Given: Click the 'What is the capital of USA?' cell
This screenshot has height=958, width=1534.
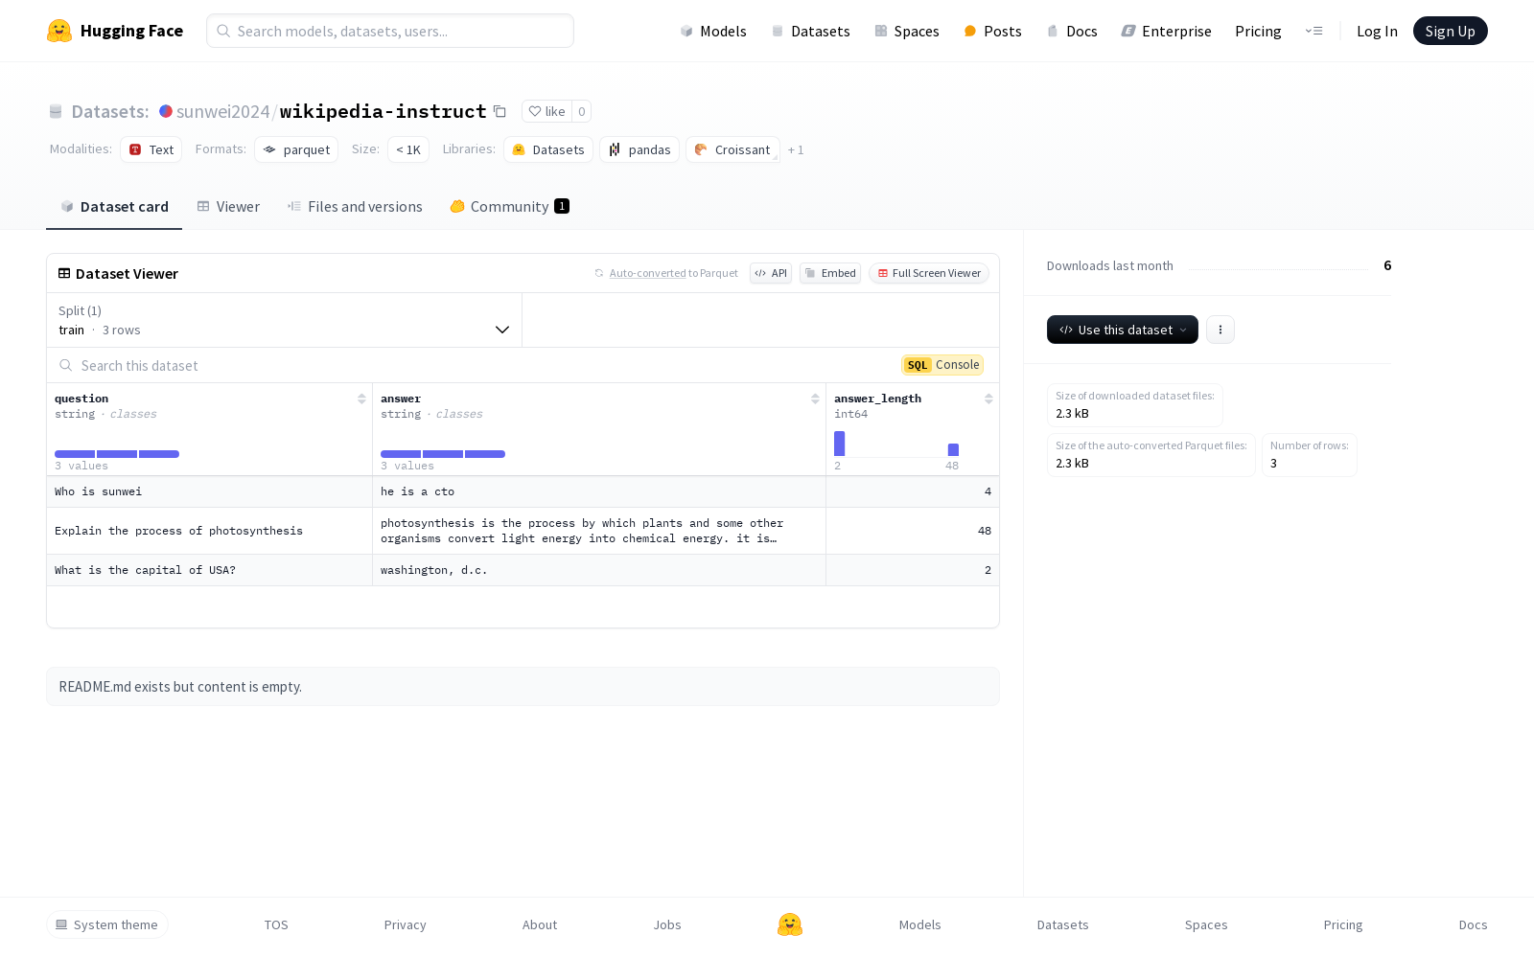Looking at the screenshot, I should (x=209, y=570).
